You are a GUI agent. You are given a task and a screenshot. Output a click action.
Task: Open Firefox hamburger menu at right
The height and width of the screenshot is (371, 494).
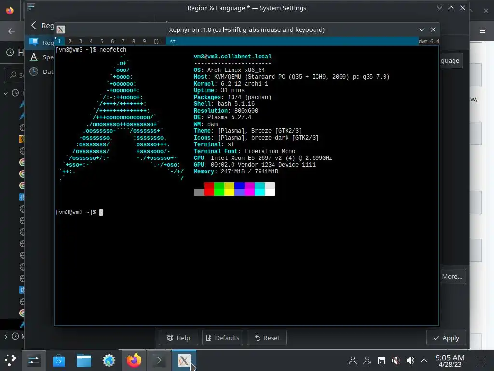(x=482, y=30)
